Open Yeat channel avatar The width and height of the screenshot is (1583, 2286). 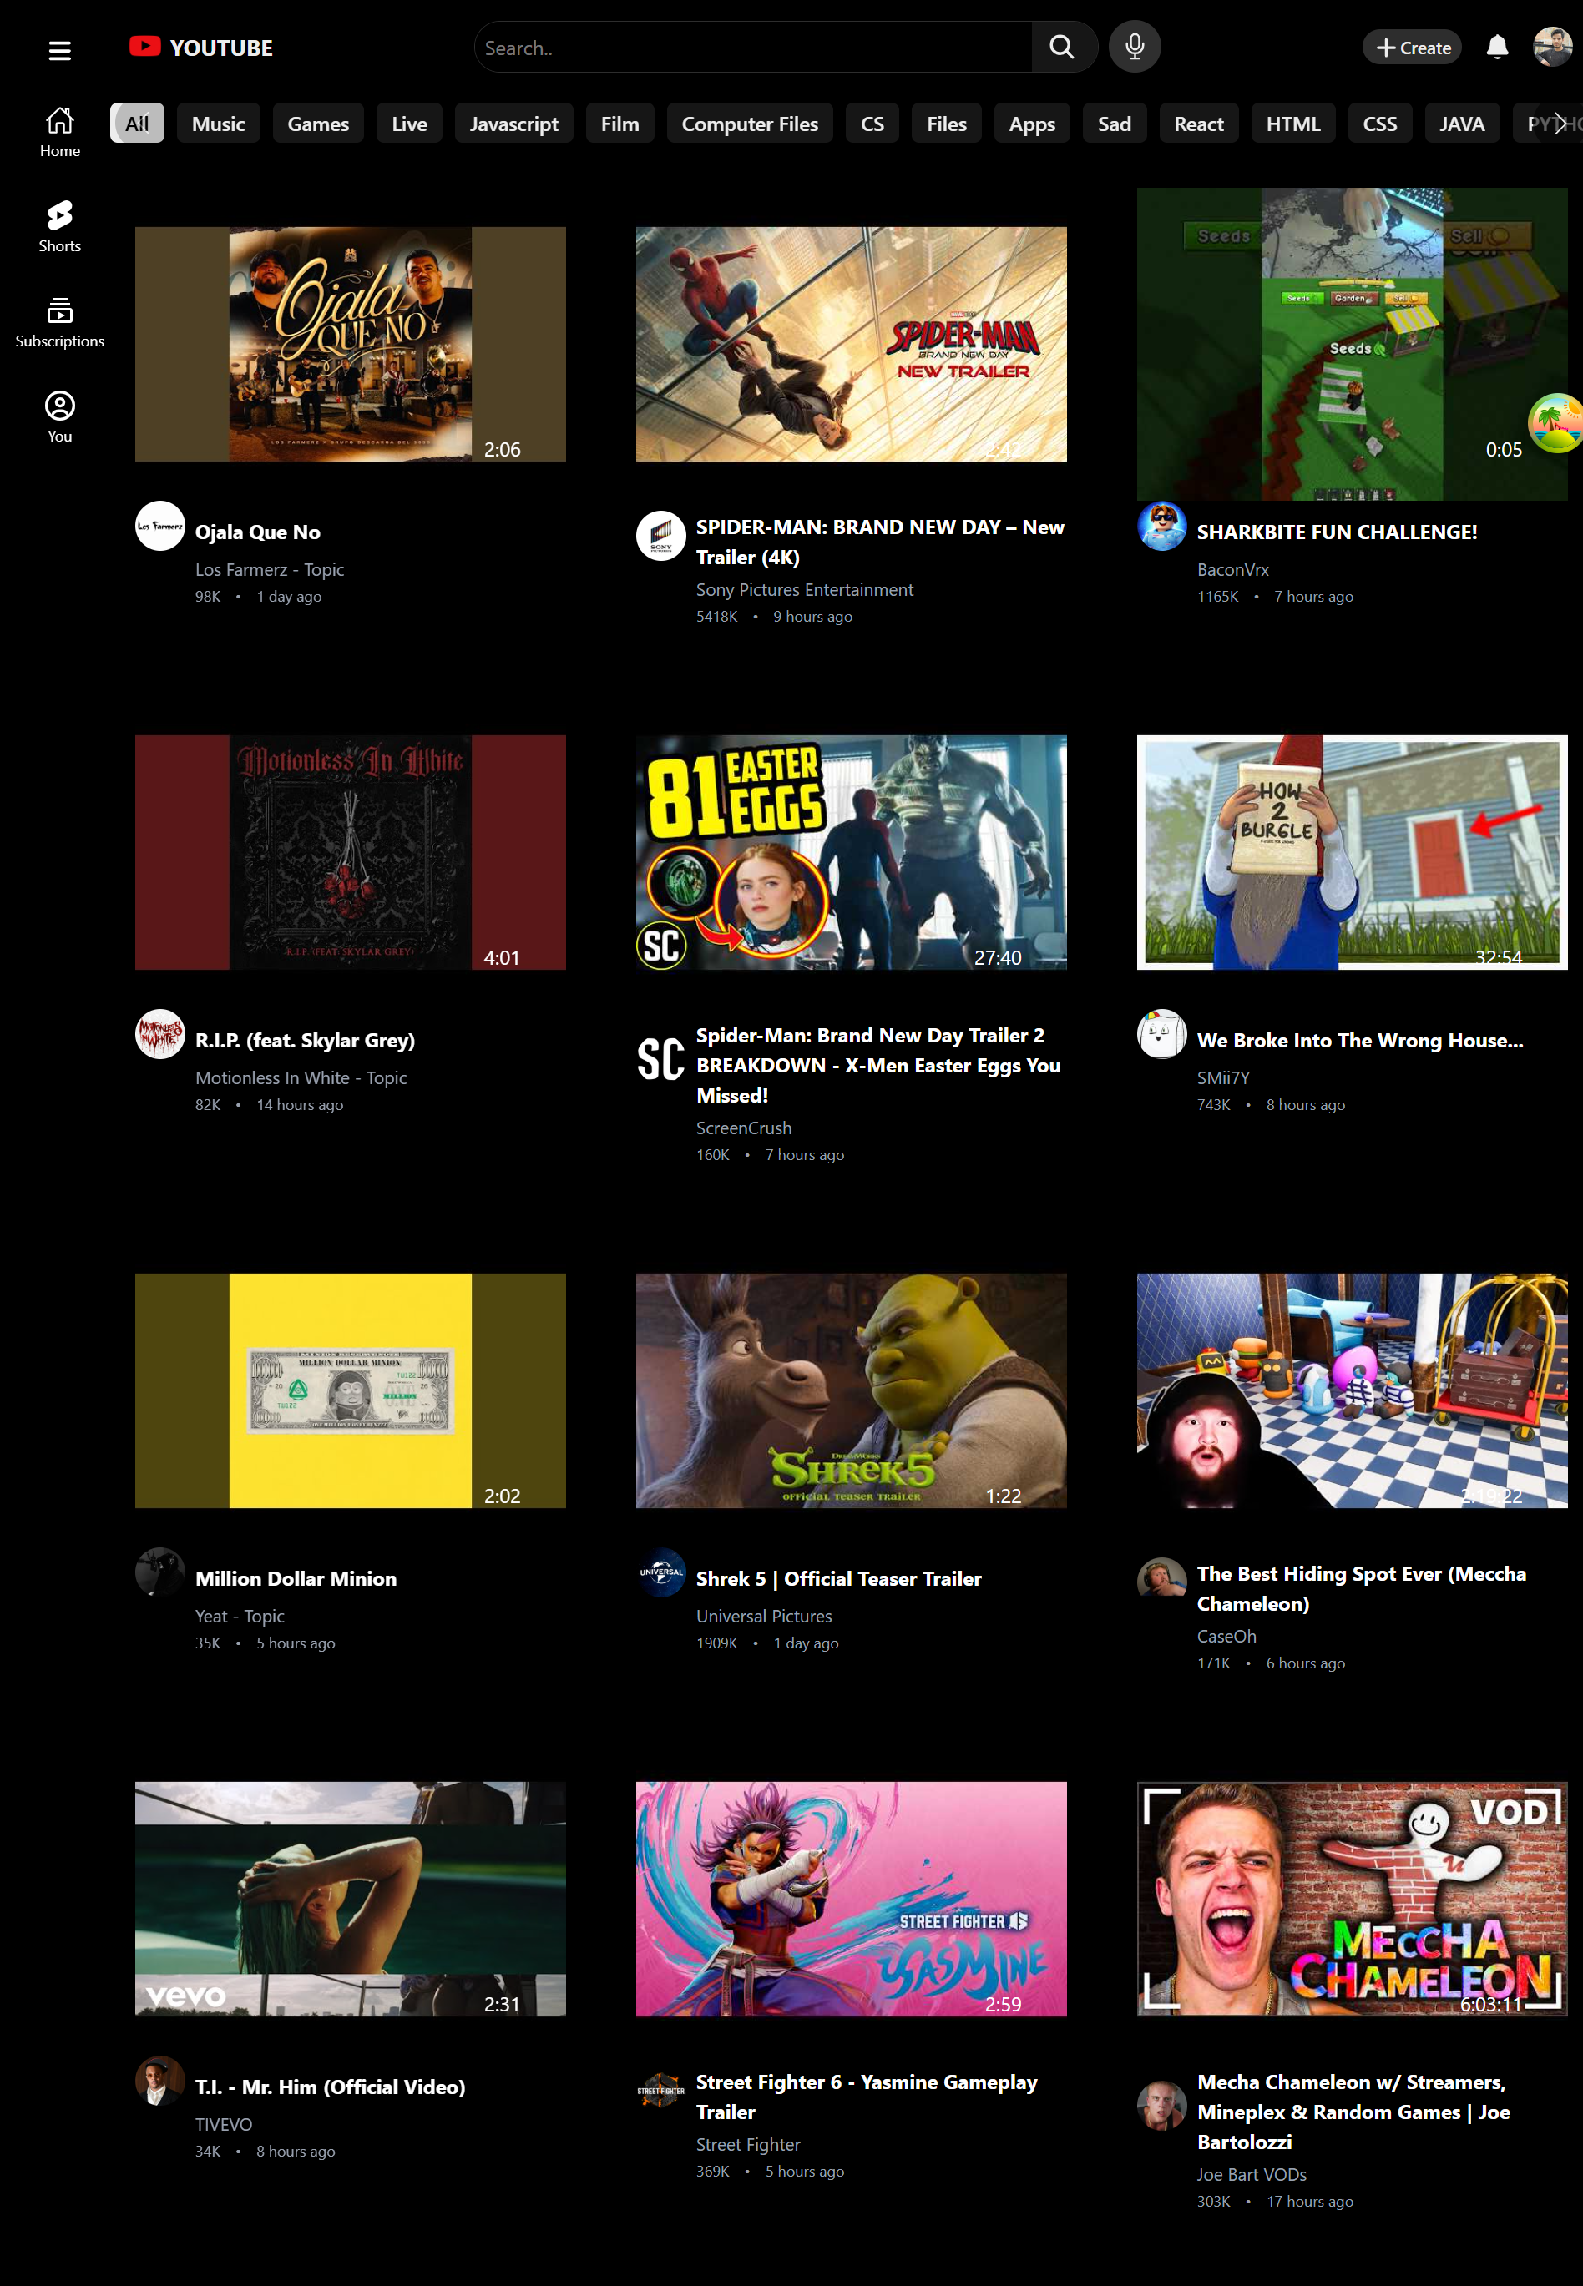pos(159,1572)
